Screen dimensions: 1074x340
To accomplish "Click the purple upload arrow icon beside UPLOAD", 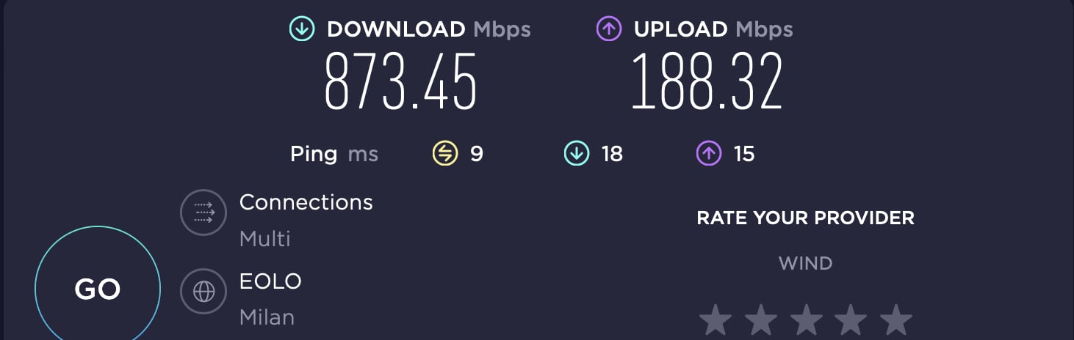I will (x=609, y=29).
